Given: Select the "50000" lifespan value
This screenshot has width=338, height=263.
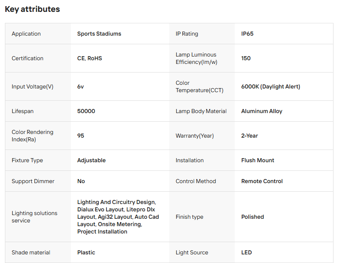Looking at the screenshot, I should point(86,111).
